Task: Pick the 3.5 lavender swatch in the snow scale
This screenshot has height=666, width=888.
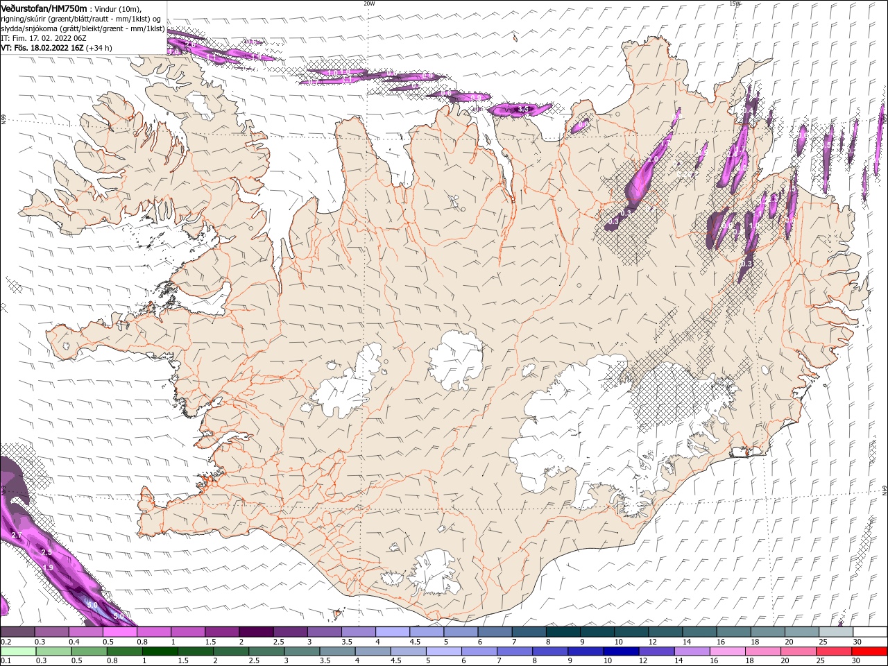Action: (358, 632)
